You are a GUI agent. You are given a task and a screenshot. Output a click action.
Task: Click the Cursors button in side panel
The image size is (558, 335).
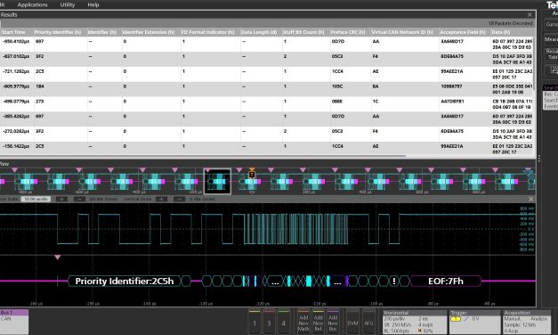click(x=551, y=24)
